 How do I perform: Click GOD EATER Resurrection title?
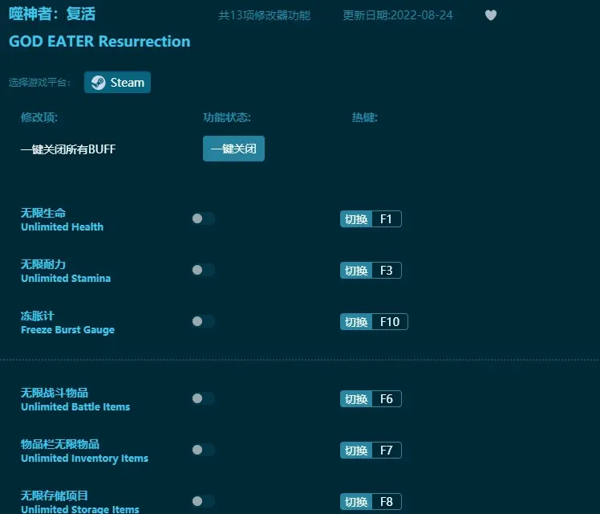pyautogui.click(x=99, y=42)
